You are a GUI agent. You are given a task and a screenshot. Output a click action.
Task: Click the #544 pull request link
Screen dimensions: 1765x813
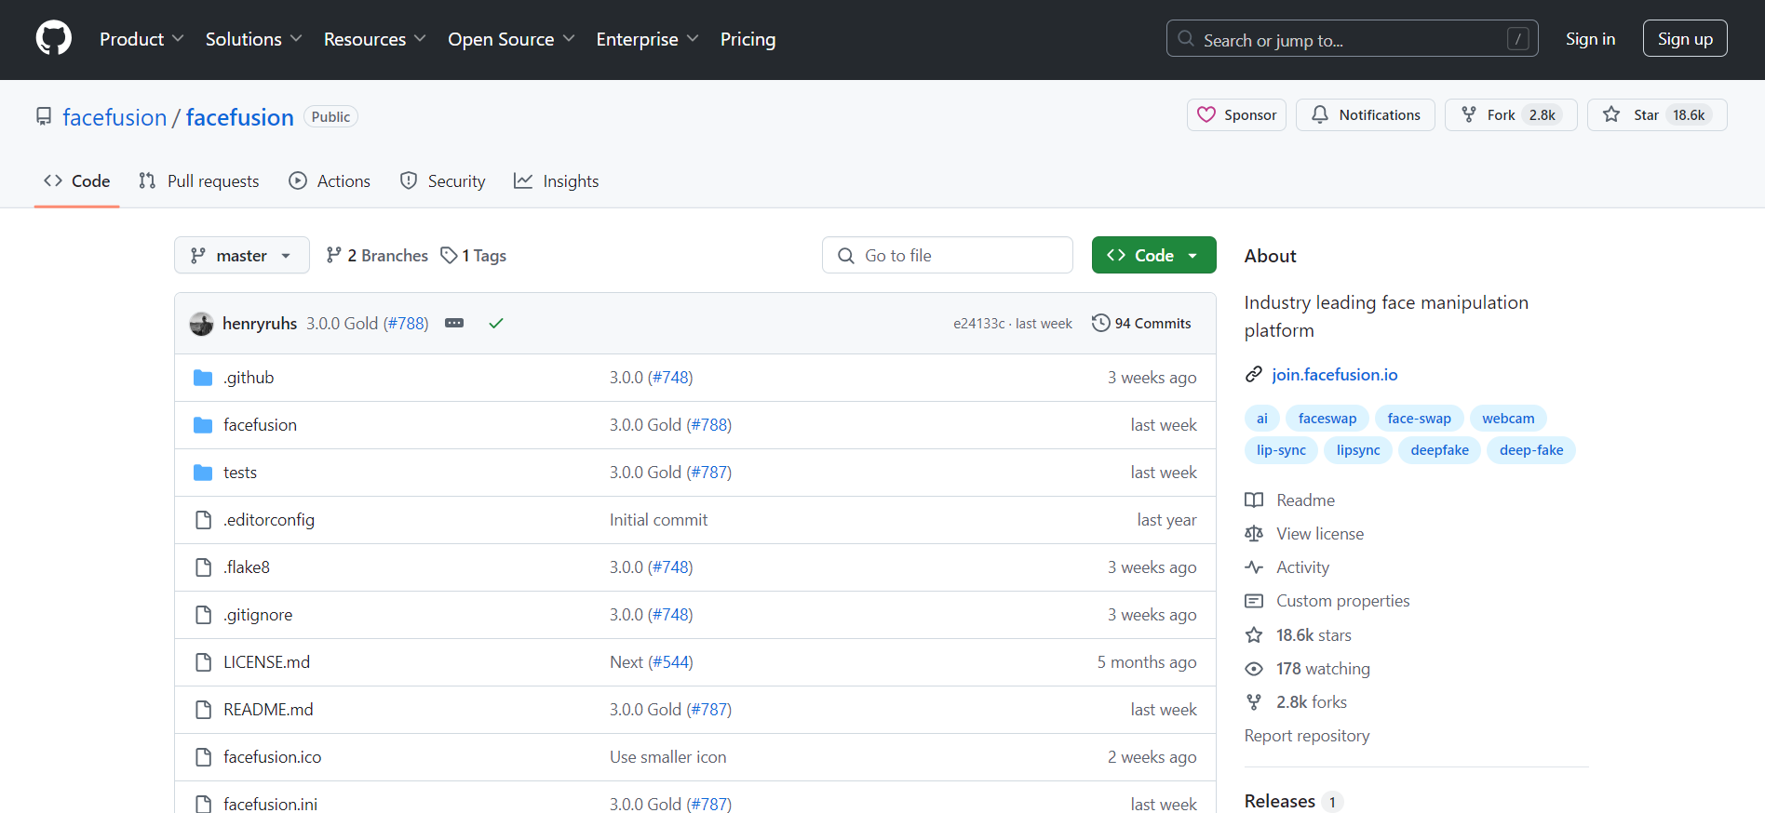pos(670,661)
